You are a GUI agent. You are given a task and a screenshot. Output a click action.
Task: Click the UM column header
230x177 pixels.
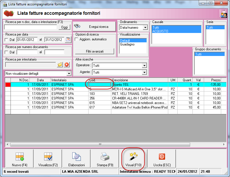173,80
